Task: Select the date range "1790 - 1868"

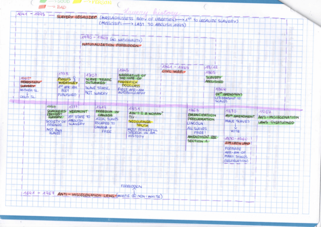Action: point(94,38)
